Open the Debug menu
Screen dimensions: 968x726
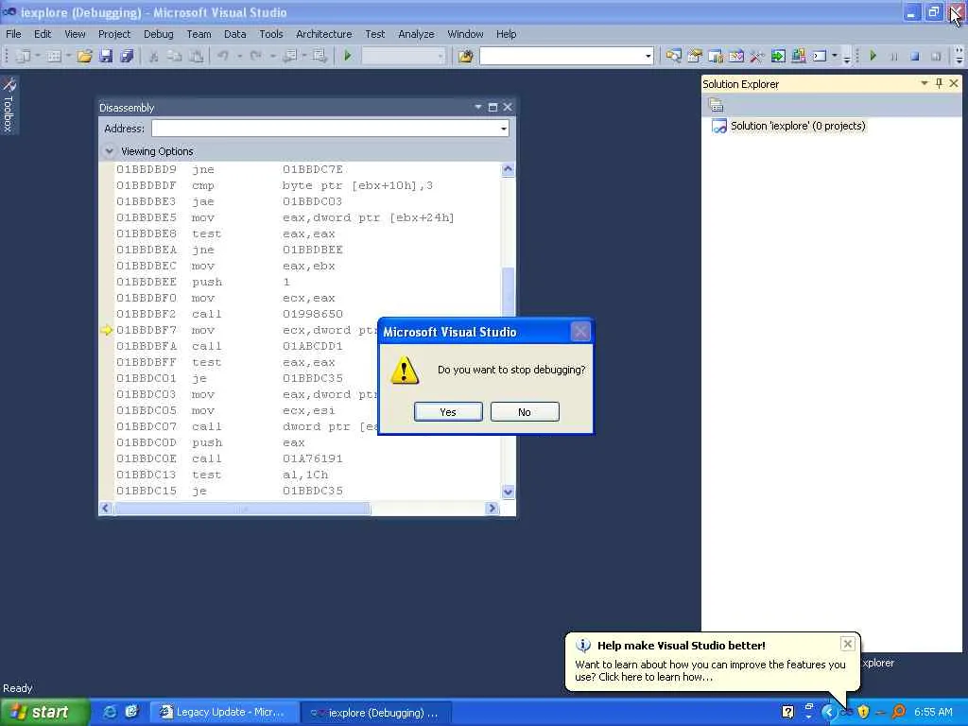(158, 34)
